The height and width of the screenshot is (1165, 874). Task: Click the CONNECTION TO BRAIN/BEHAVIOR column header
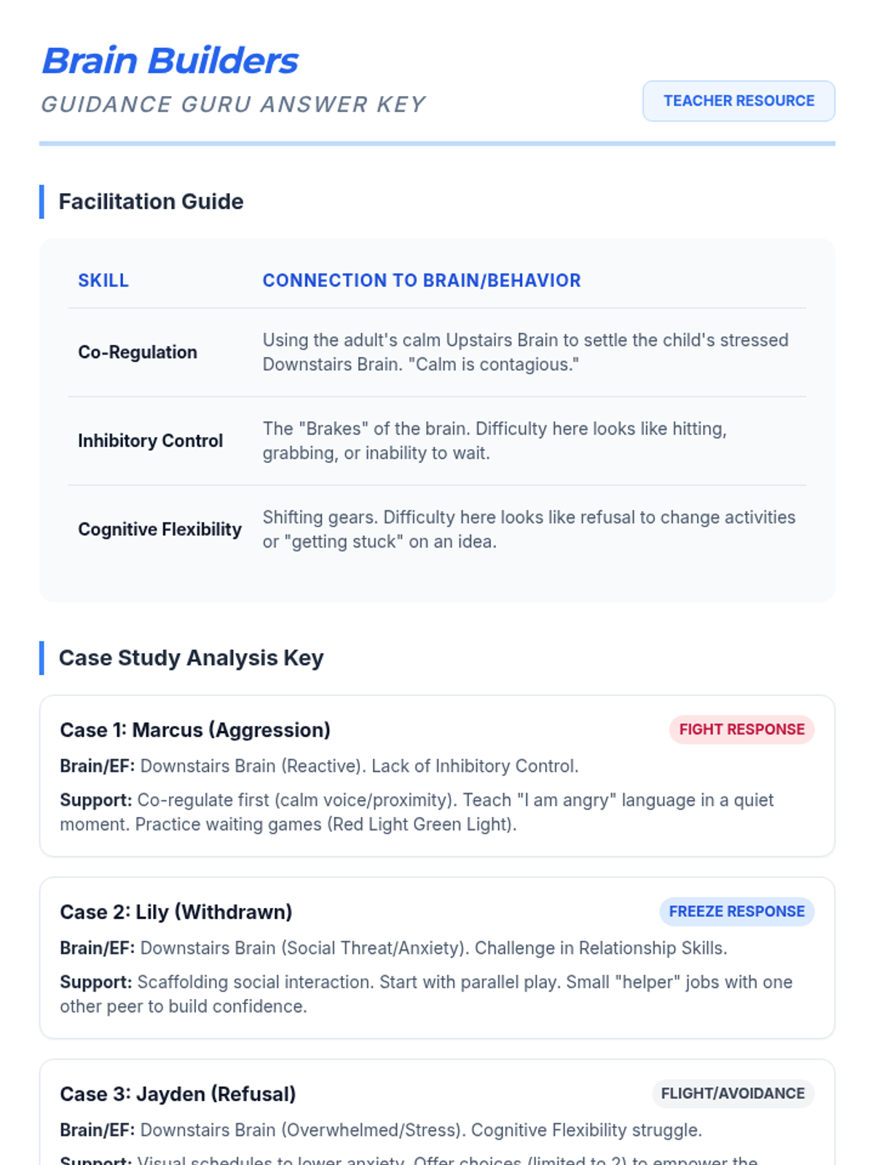pyautogui.click(x=422, y=280)
